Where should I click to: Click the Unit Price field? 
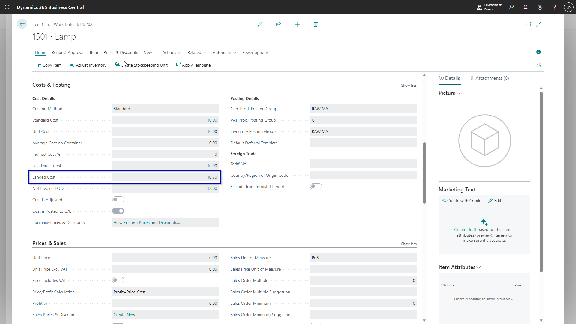(165, 258)
